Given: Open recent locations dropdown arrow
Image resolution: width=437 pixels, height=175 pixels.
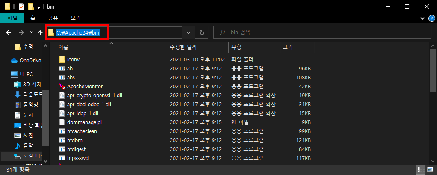Looking at the screenshot, I should pyautogui.click(x=32, y=32).
